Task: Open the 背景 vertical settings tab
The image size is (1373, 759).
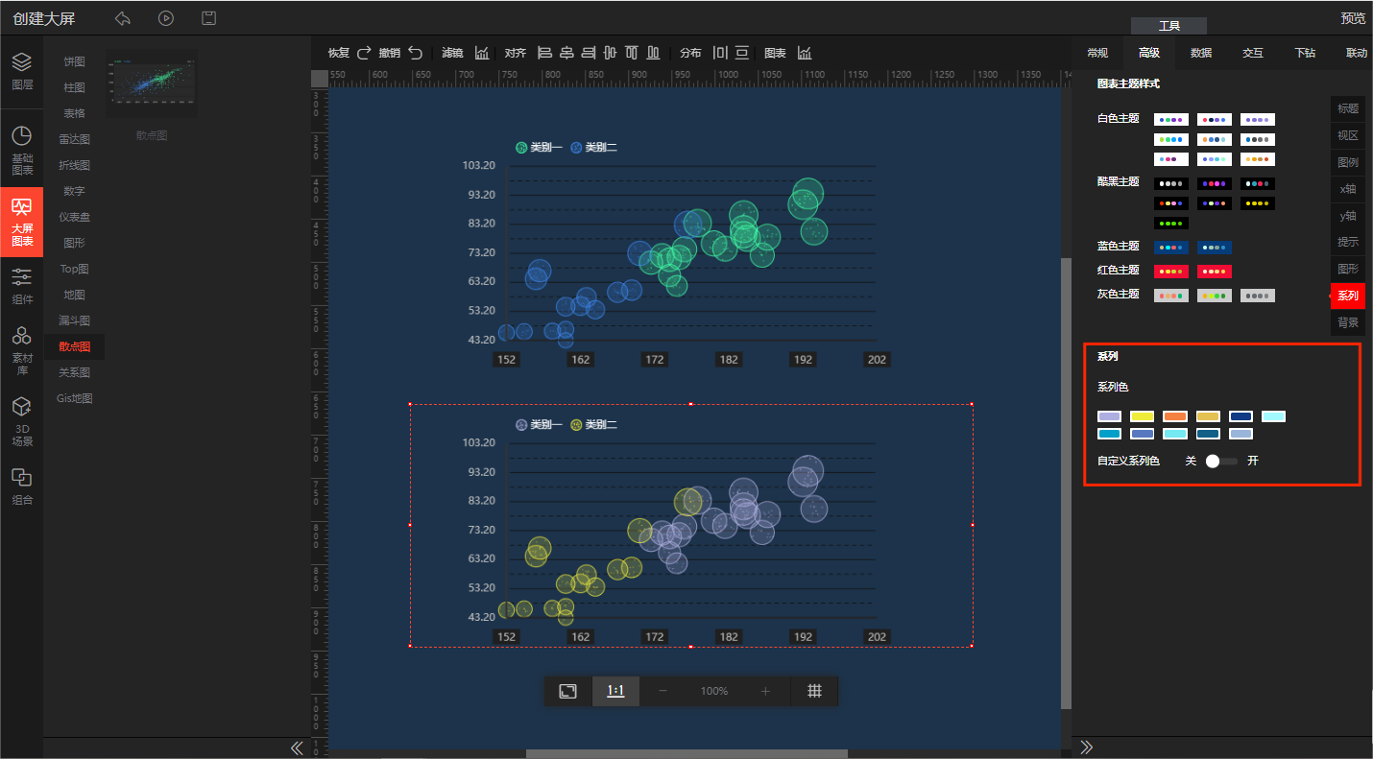Action: (x=1348, y=322)
